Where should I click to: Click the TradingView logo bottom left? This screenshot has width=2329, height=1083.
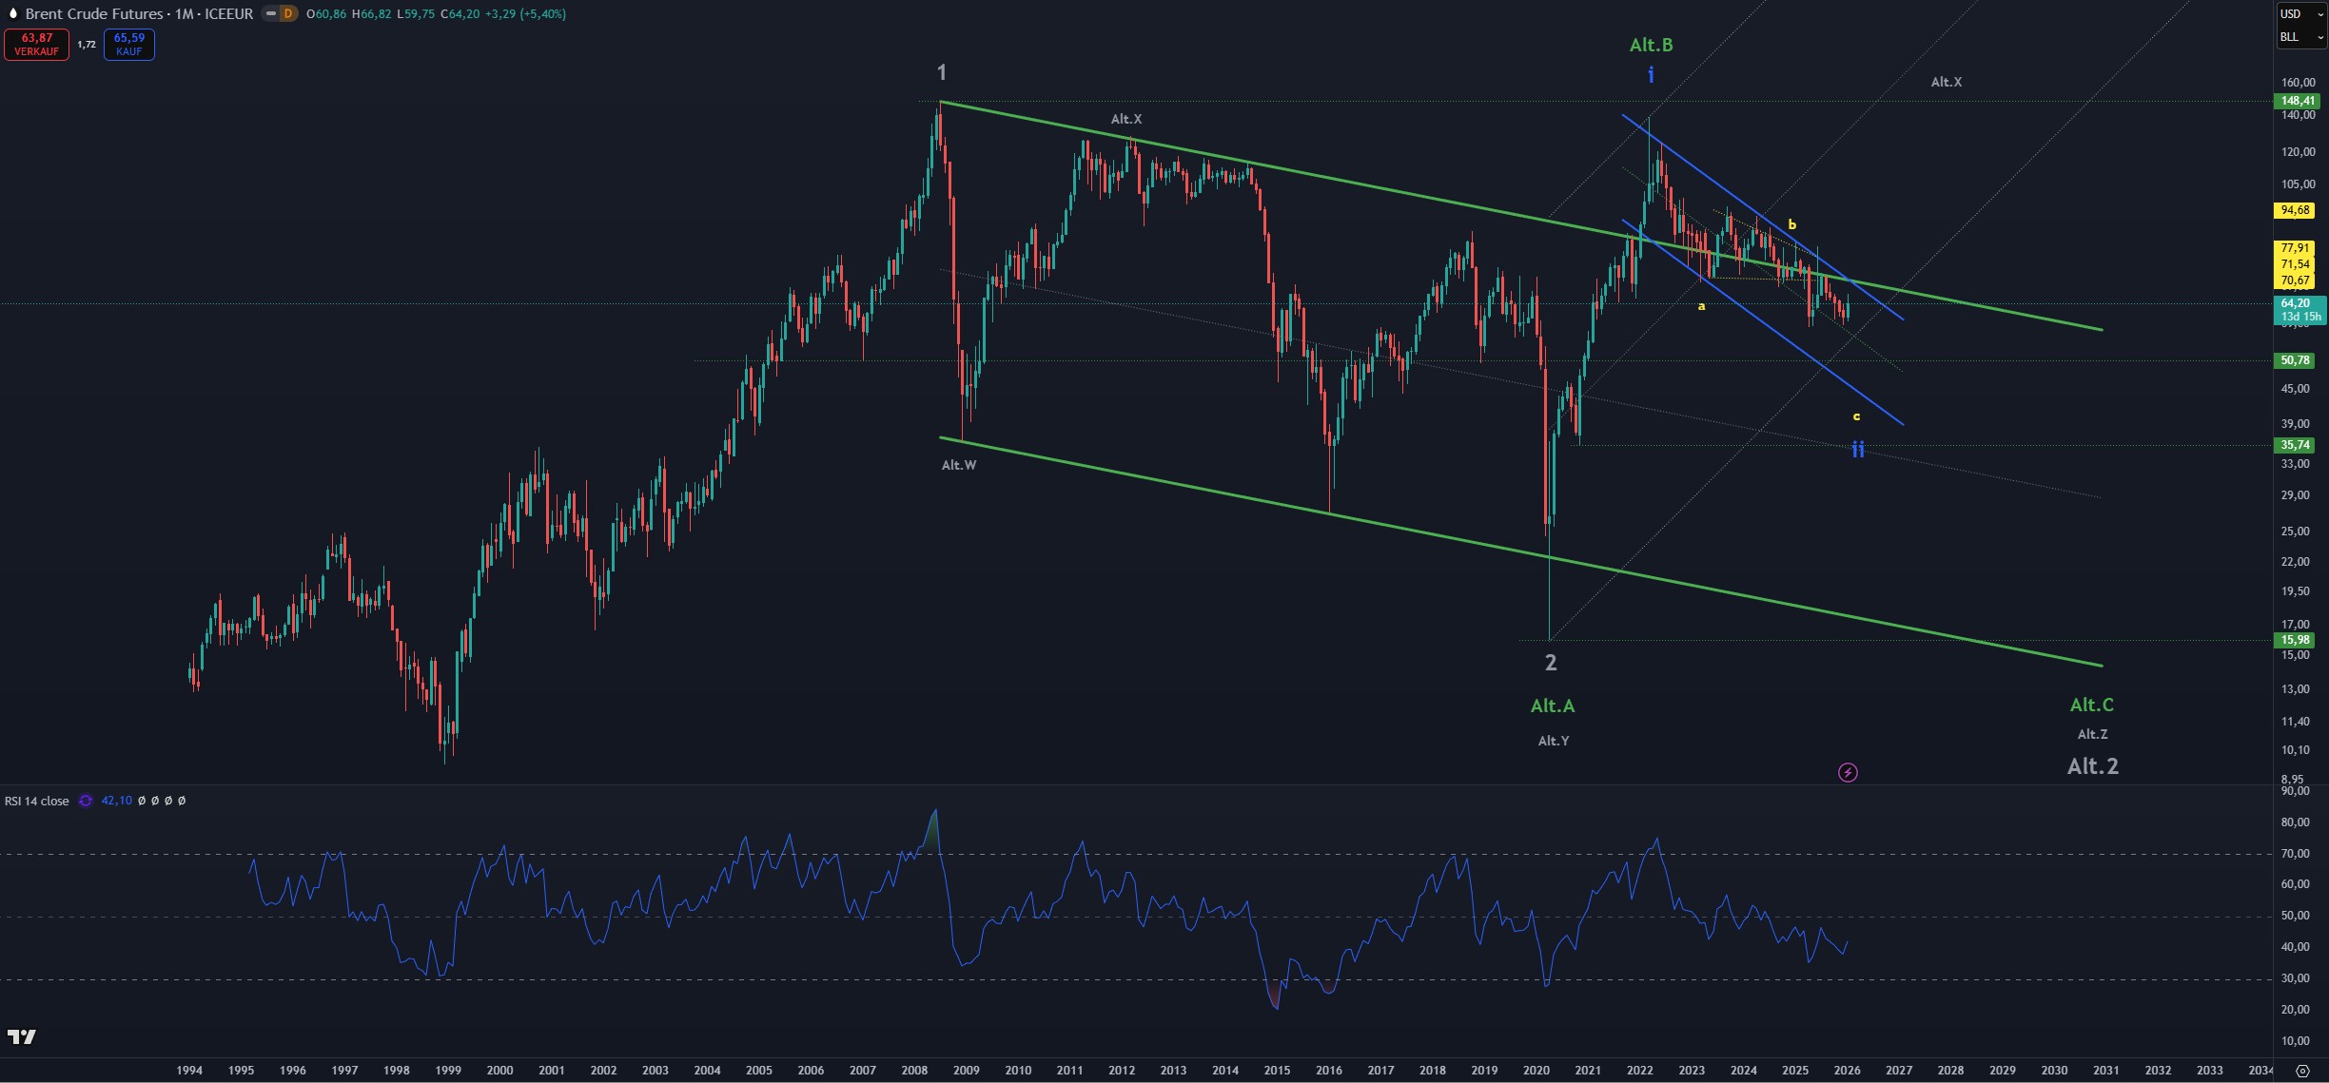(21, 1036)
